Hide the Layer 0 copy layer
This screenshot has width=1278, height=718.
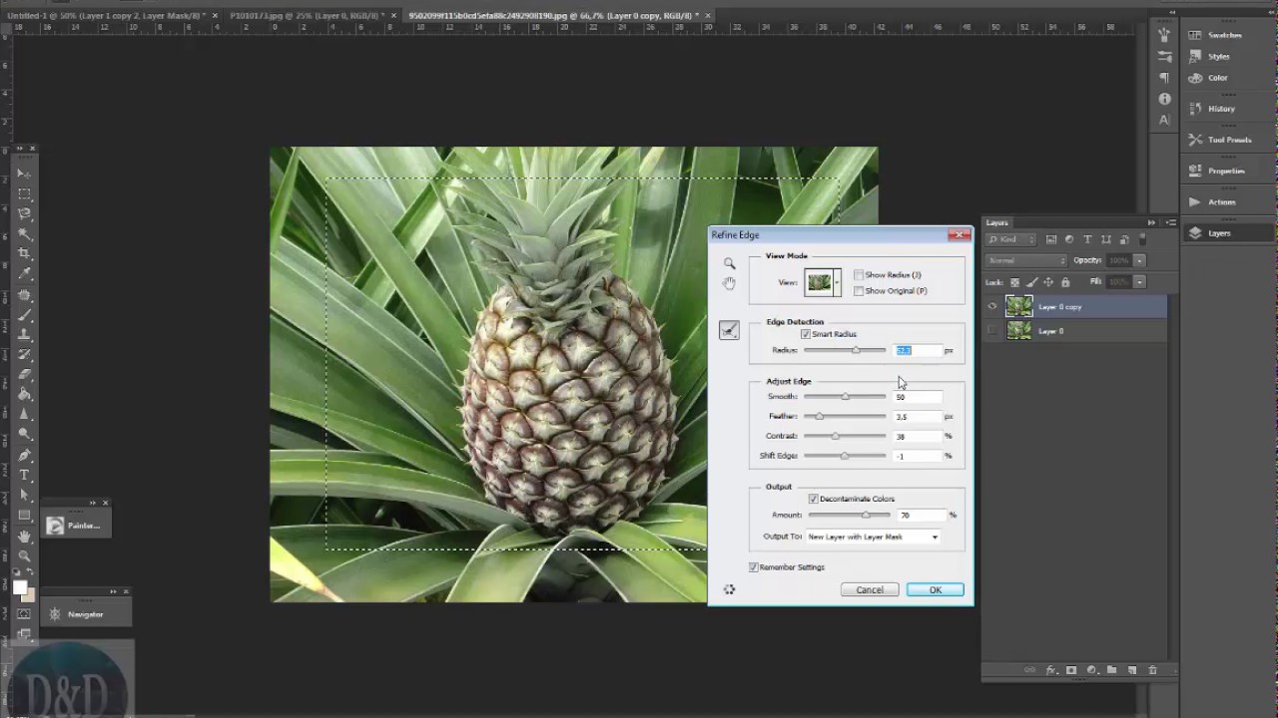click(x=992, y=307)
